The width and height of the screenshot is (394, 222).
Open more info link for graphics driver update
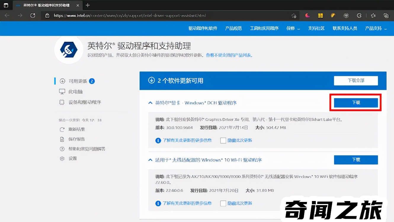tap(187, 140)
